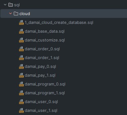
Task: Select damai_customize.sql in the tree
Action: (45, 40)
